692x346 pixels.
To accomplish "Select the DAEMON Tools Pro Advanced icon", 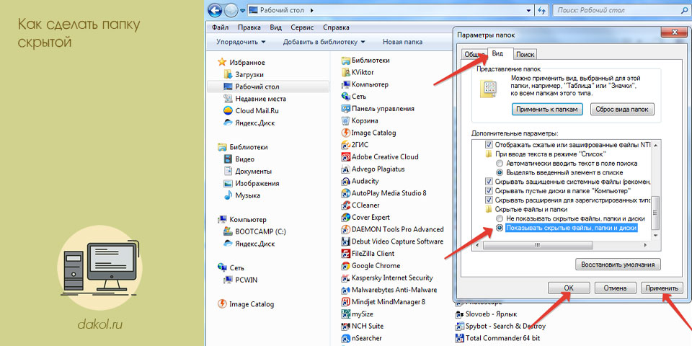I will pos(345,229).
